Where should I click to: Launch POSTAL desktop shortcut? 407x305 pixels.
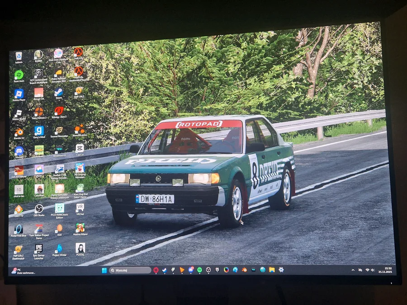pyautogui.click(x=80, y=249)
